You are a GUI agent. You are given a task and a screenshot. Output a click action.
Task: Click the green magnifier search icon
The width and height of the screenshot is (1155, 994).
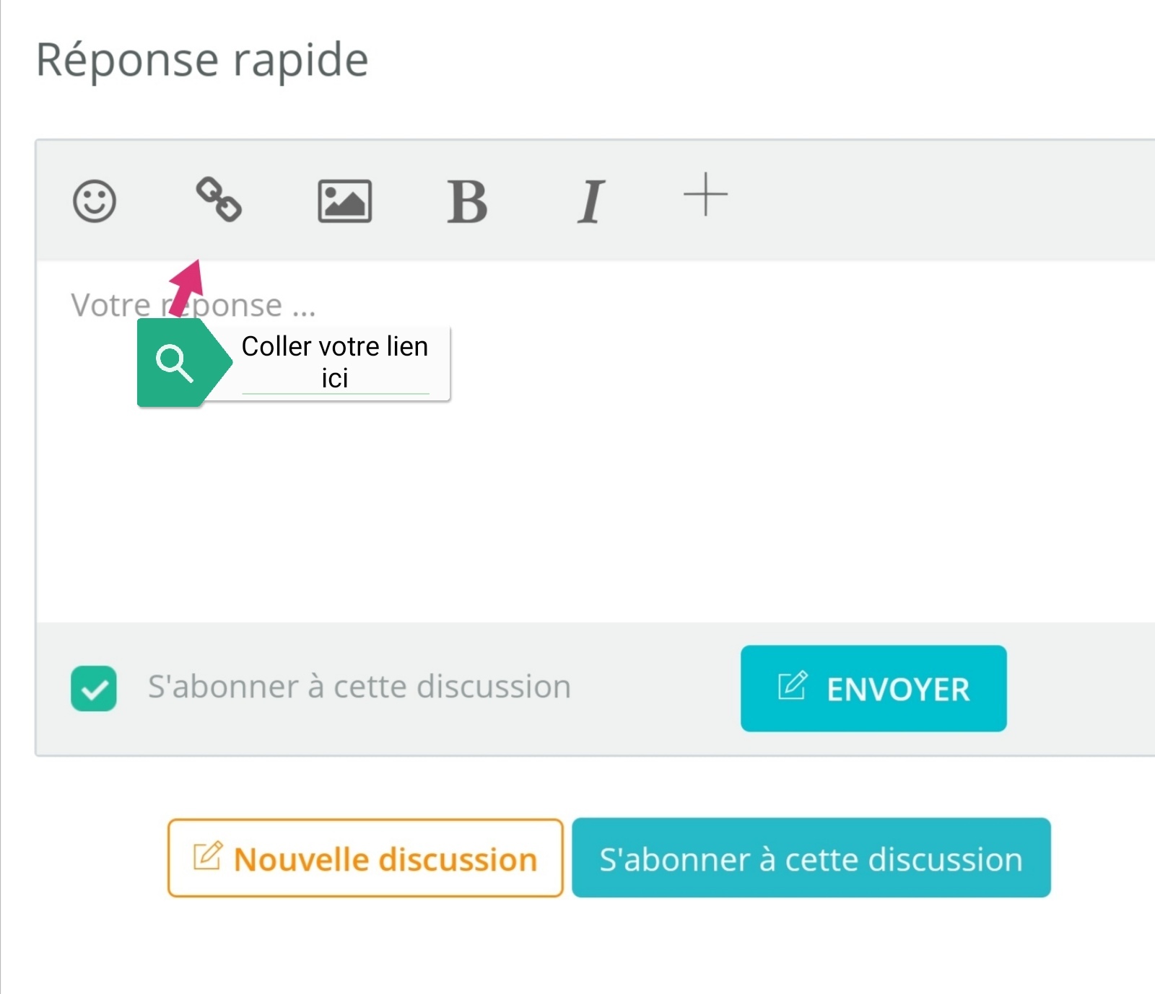(174, 363)
